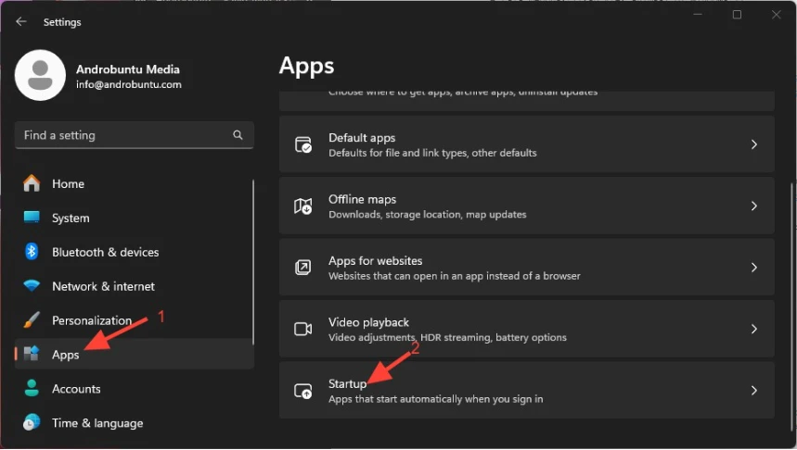Open Home in the sidebar
The height and width of the screenshot is (450, 797).
pyautogui.click(x=135, y=183)
